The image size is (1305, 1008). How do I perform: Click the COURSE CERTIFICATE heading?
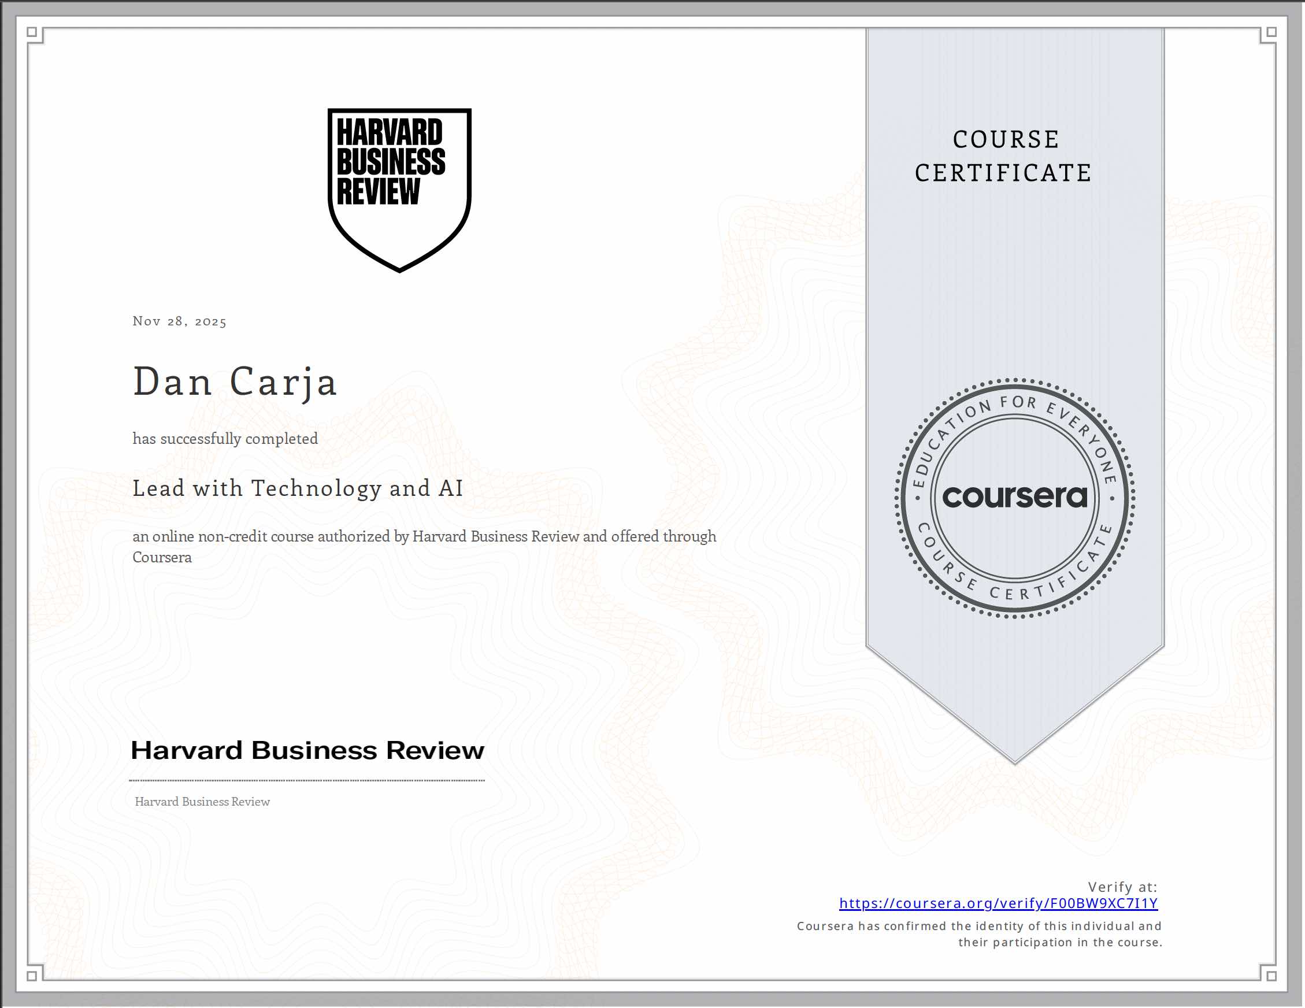(x=1004, y=157)
